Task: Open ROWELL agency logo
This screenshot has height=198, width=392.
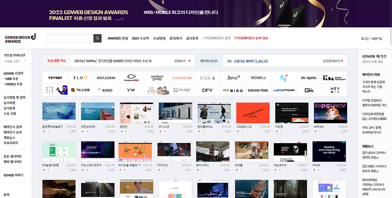Action: coord(258,78)
